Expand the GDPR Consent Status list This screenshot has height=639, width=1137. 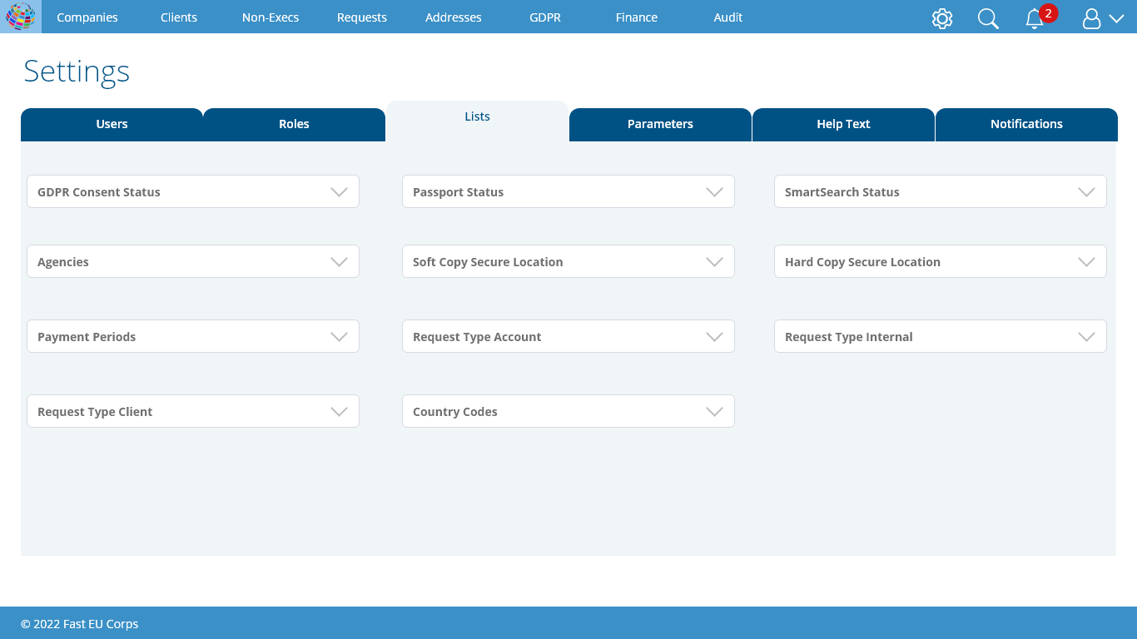[193, 191]
